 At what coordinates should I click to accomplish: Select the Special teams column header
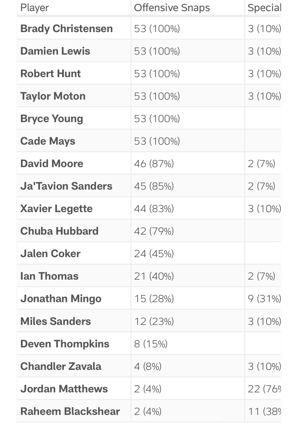point(264,8)
